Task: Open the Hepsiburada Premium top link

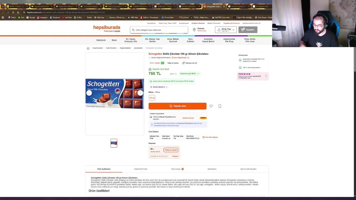Action: pos(231,23)
